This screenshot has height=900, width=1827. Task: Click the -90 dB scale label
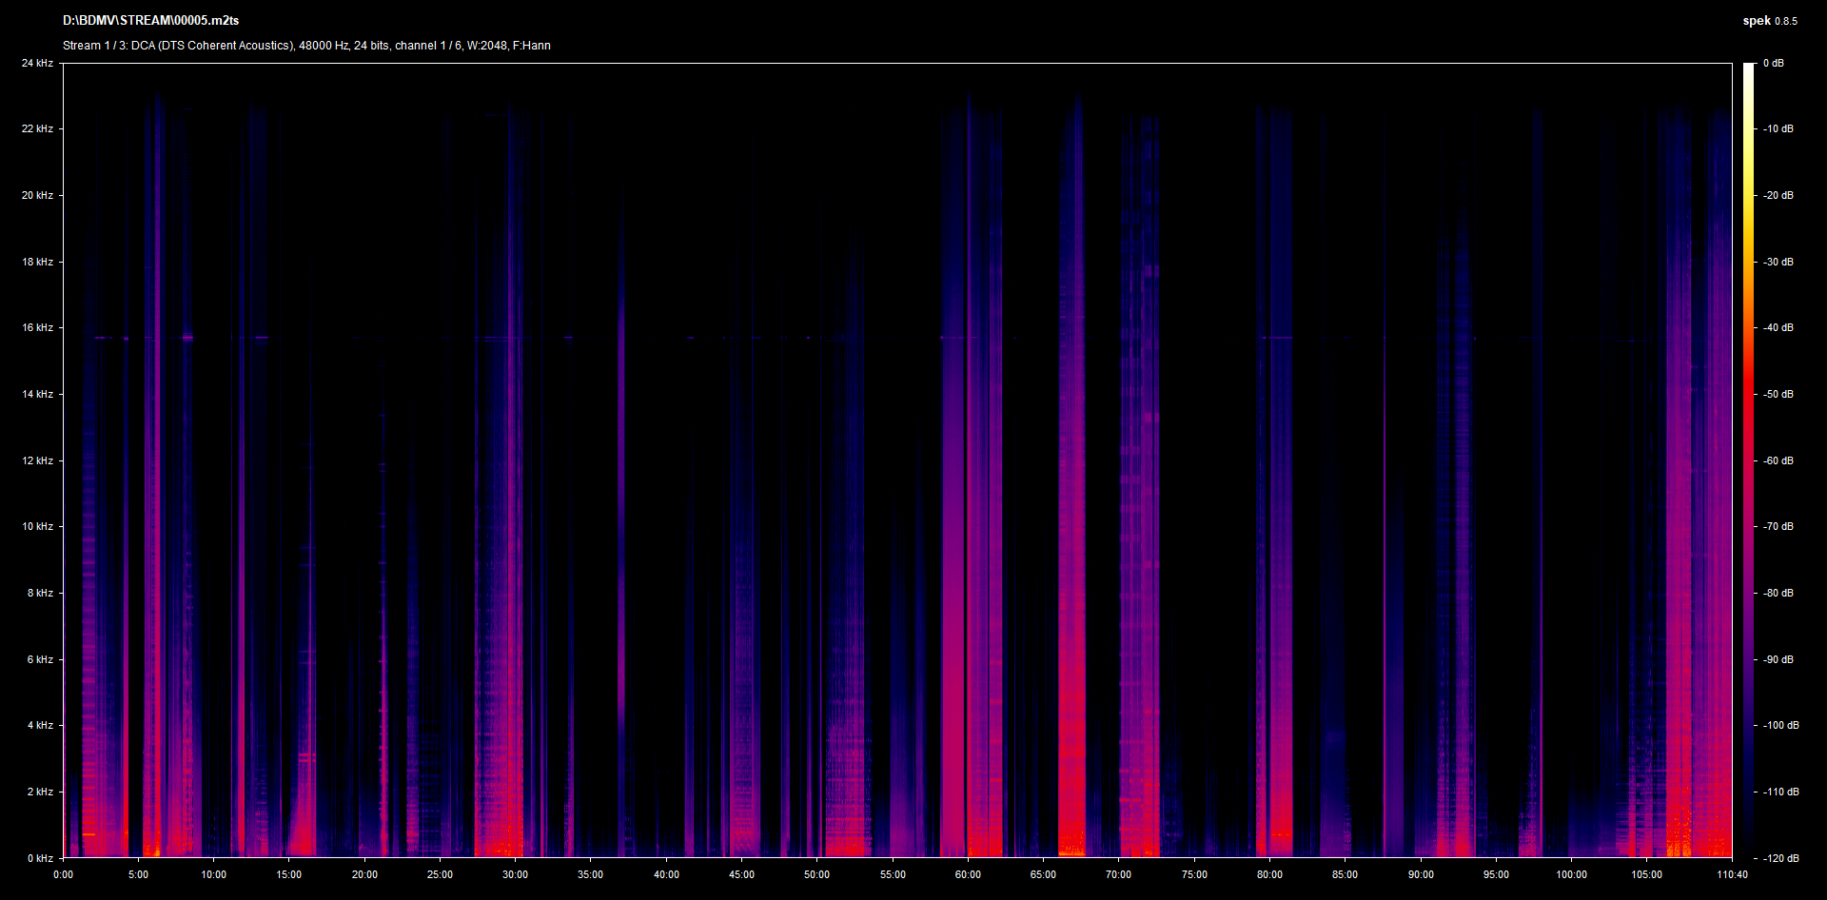point(1778,660)
